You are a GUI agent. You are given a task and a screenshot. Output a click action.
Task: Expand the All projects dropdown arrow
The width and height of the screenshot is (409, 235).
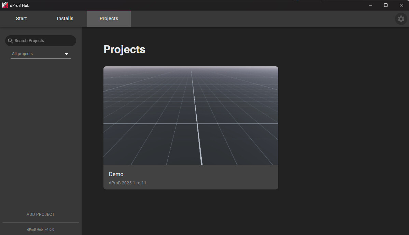point(67,54)
